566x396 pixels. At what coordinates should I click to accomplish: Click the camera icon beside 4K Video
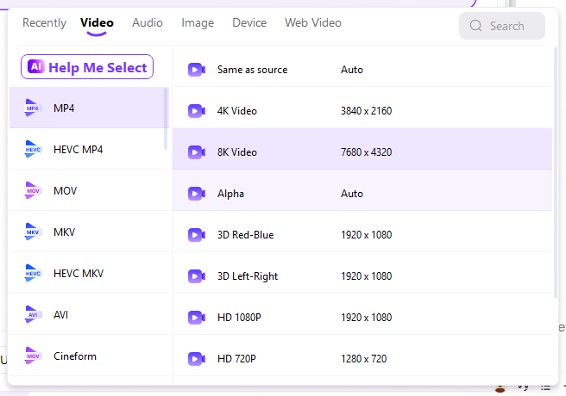click(197, 111)
